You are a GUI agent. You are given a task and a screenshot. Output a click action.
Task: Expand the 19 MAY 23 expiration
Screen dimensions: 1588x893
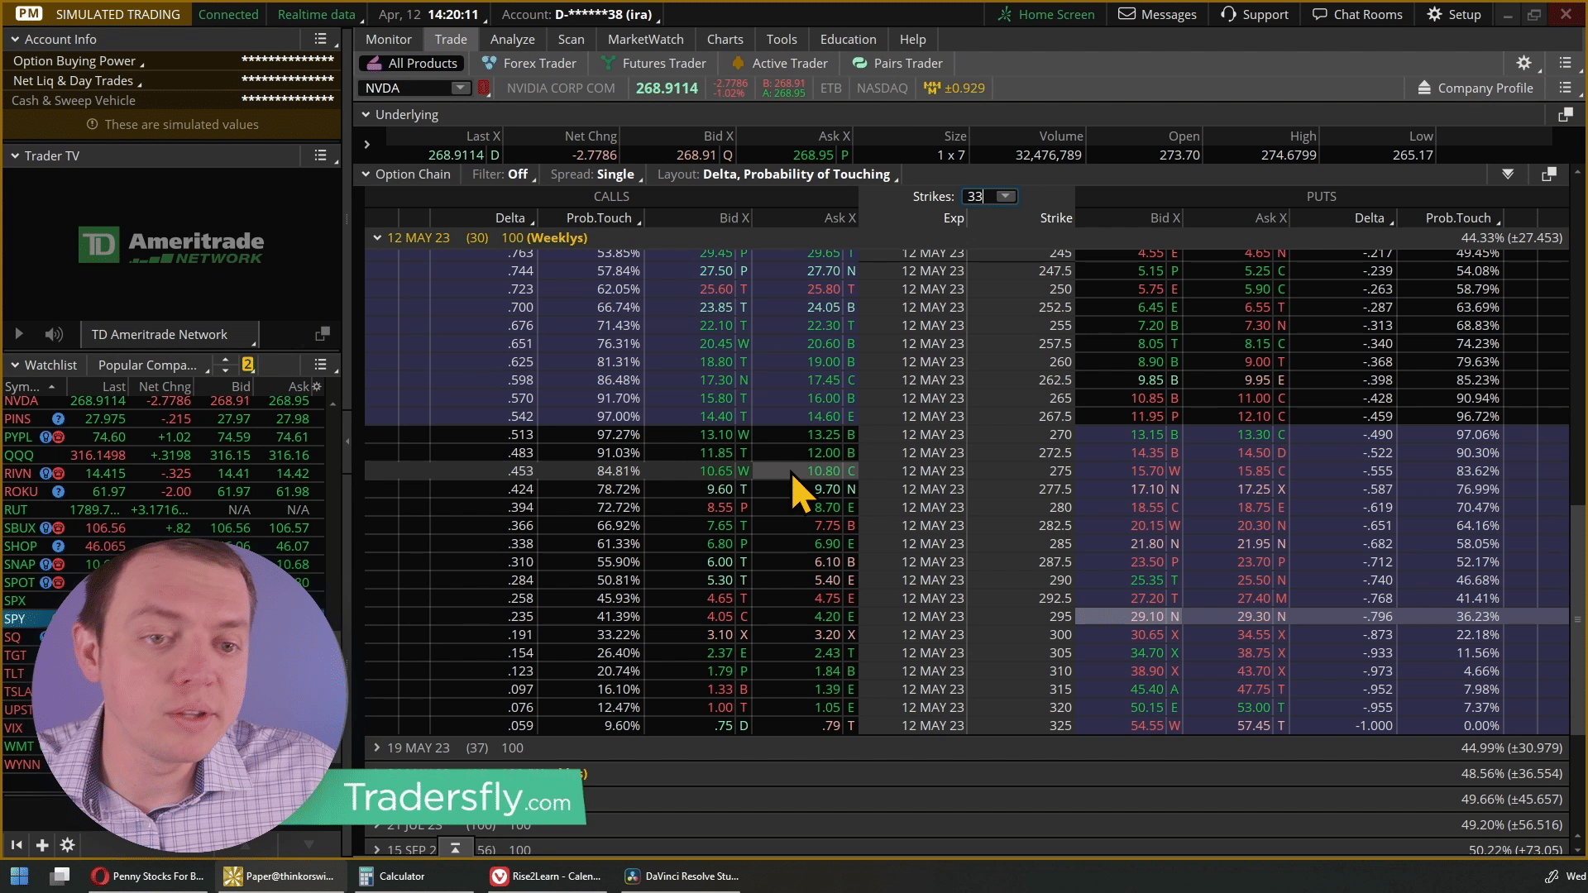tap(377, 747)
